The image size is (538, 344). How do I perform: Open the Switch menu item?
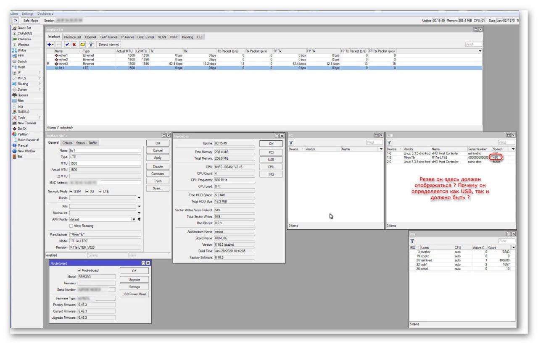[22, 61]
